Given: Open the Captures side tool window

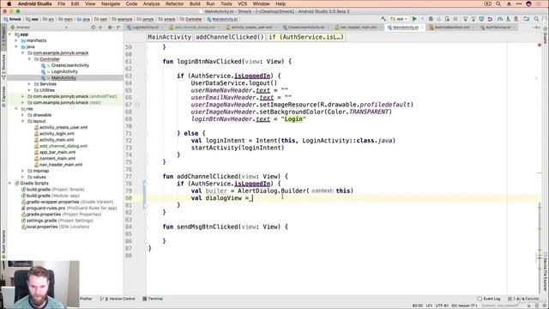Looking at the screenshot, I should 3,96.
